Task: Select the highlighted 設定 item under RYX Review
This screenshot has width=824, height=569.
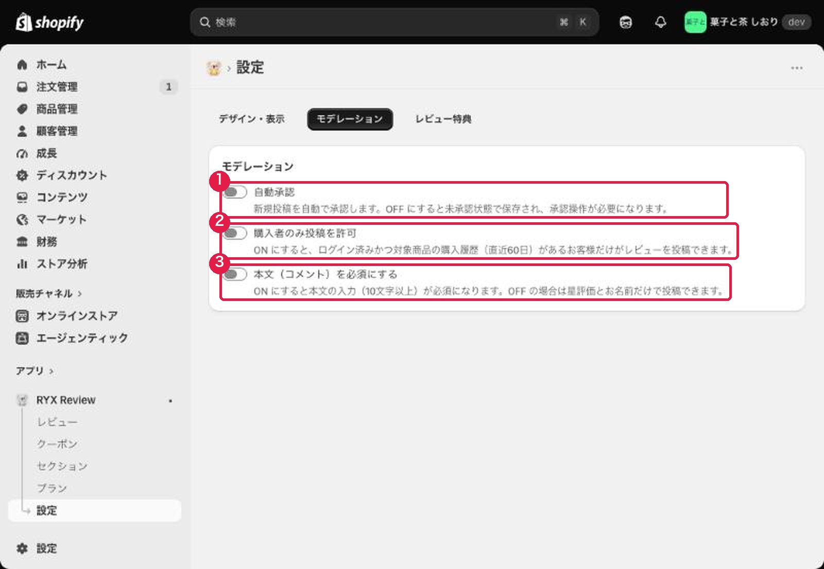Action: (95, 511)
